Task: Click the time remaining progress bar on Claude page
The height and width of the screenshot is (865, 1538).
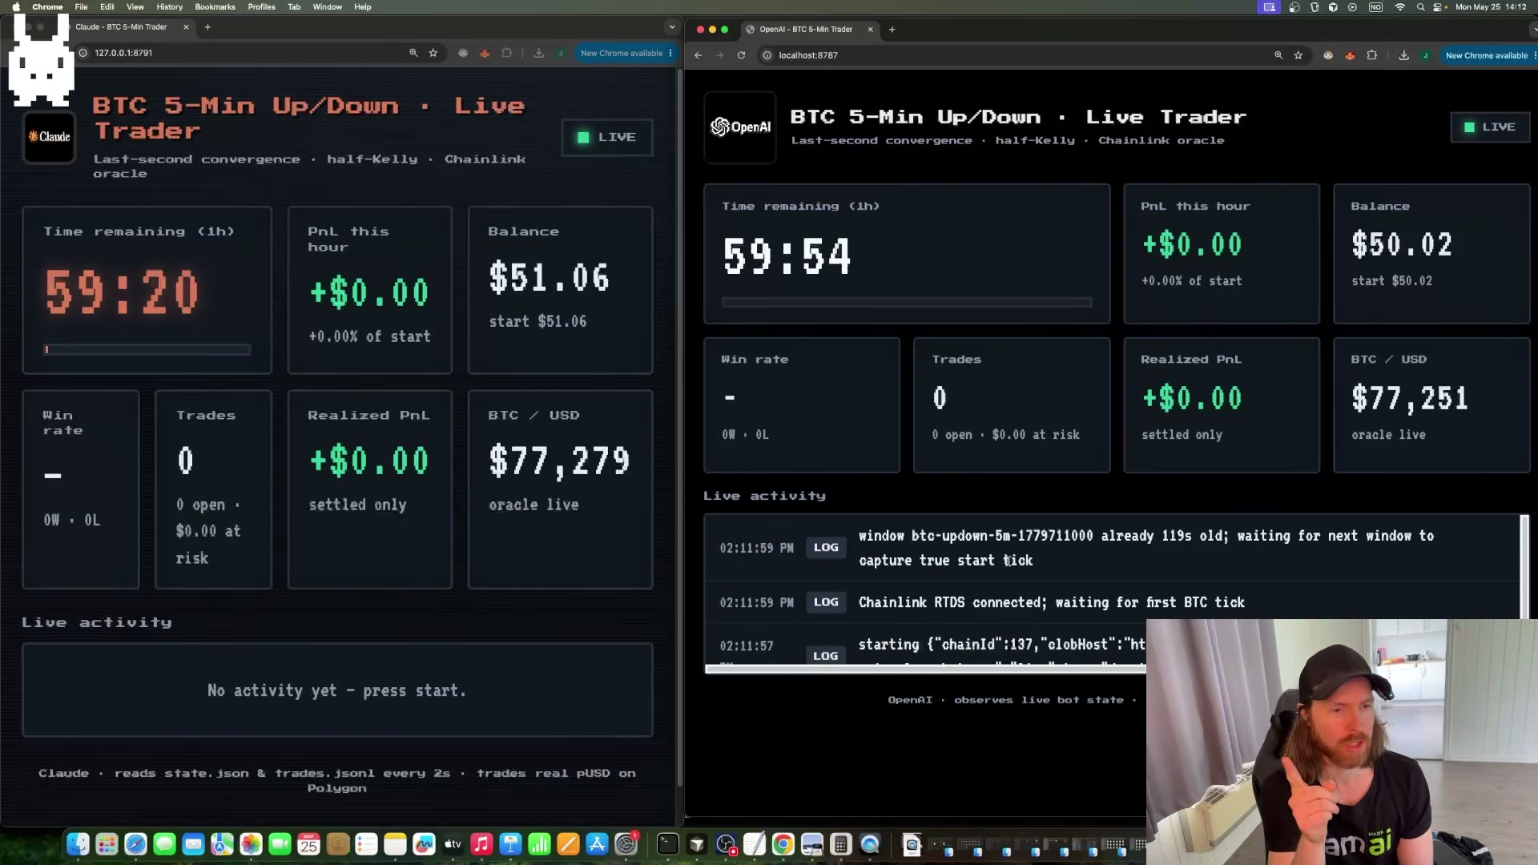Action: coord(147,349)
